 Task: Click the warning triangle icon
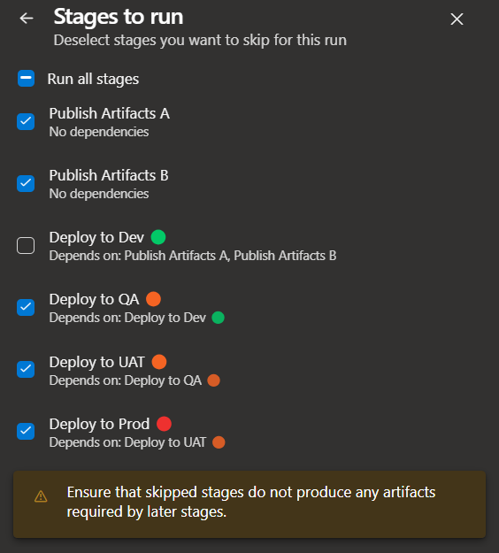click(41, 496)
